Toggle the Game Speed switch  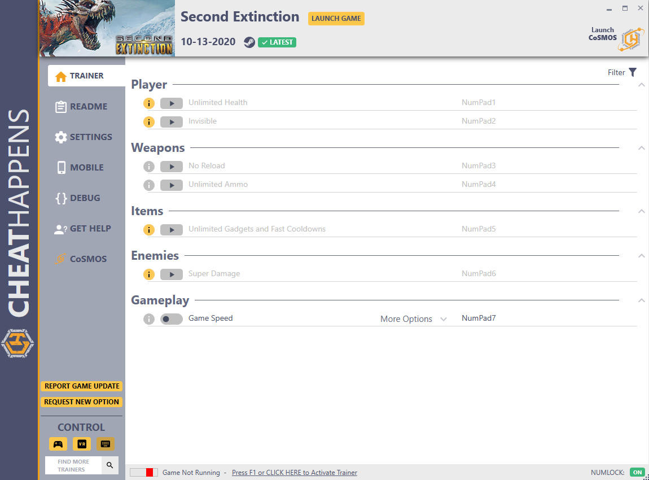pos(172,319)
